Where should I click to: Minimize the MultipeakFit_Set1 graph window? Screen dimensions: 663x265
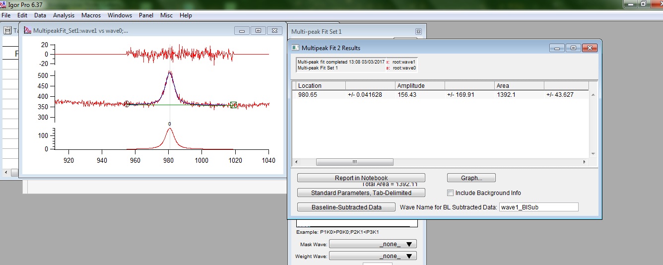click(242, 31)
